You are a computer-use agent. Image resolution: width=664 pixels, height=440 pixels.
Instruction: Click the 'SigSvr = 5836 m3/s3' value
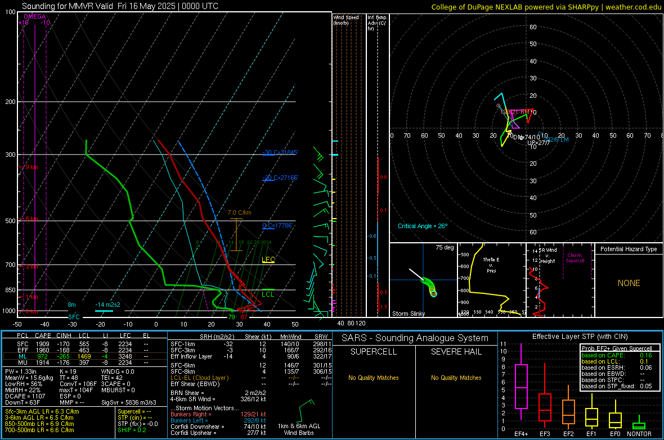(x=129, y=402)
